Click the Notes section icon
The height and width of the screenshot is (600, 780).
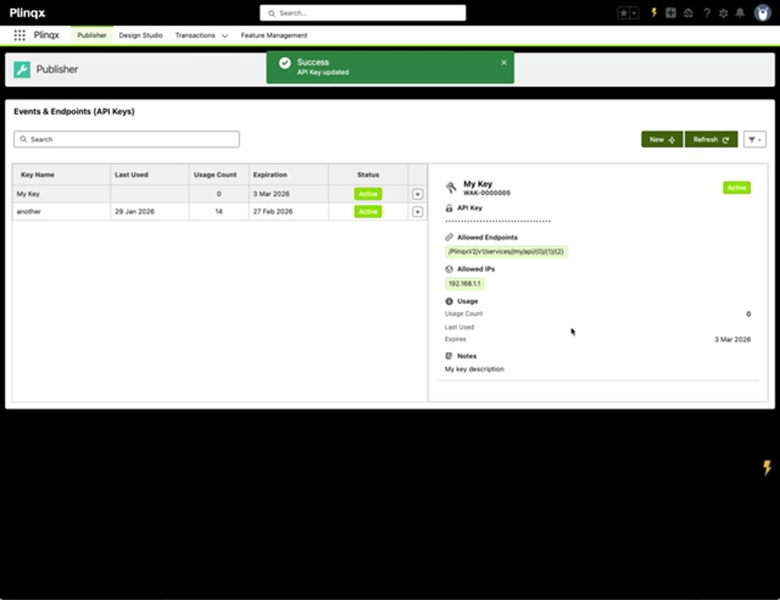click(449, 356)
